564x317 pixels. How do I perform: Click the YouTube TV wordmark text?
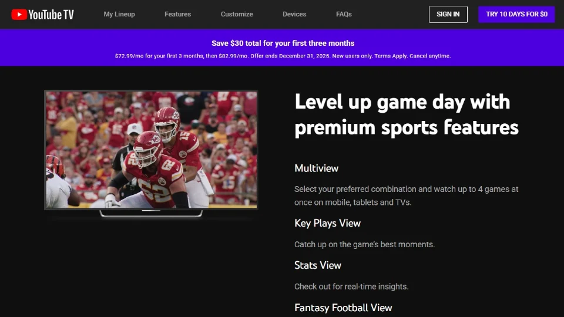[51, 14]
